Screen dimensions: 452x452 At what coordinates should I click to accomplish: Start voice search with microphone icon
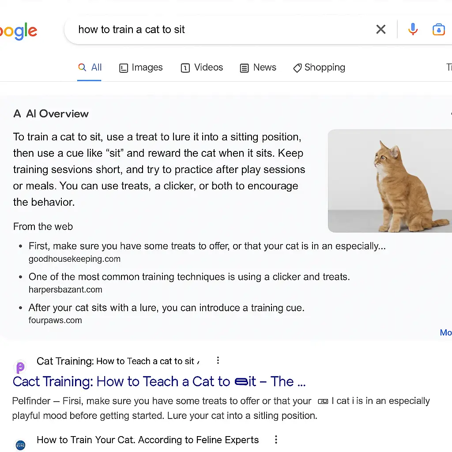point(413,30)
